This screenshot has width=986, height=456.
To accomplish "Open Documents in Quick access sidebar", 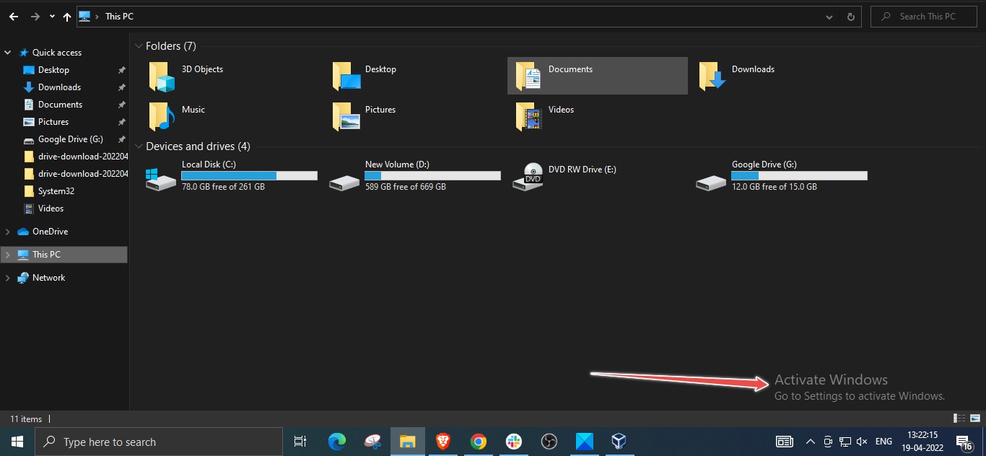I will (60, 105).
